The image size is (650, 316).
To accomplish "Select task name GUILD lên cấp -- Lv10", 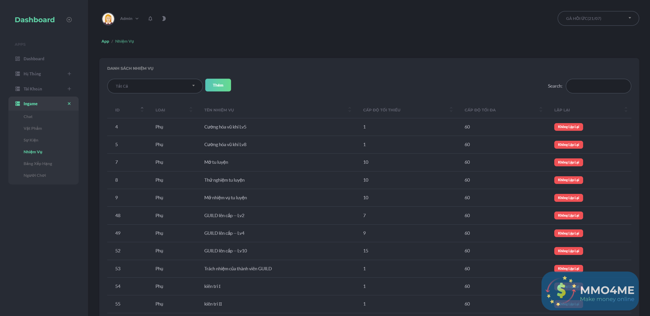I will pyautogui.click(x=225, y=251).
